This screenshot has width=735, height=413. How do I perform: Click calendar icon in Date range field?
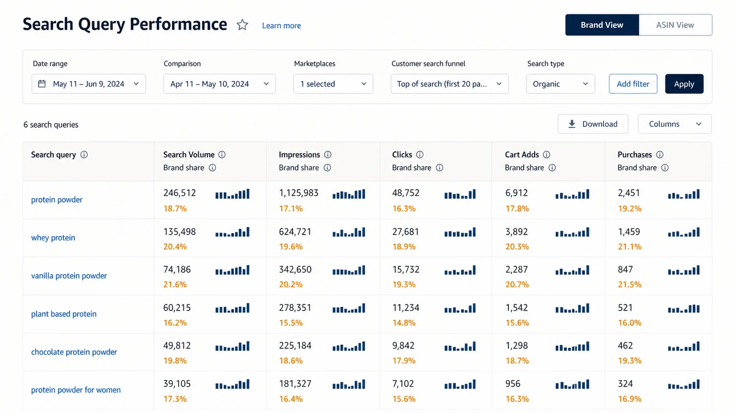(x=42, y=84)
